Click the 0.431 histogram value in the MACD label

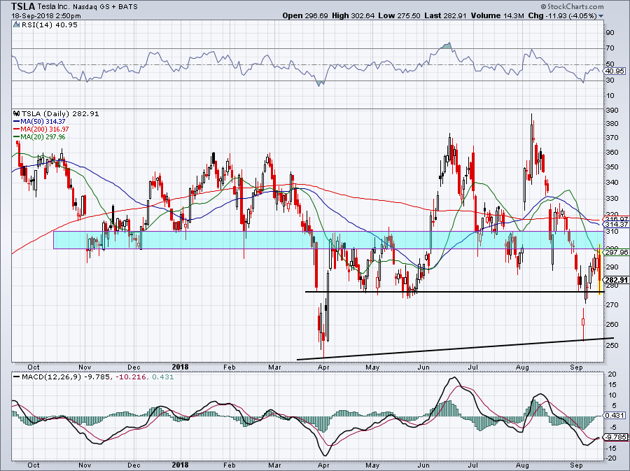pyautogui.click(x=163, y=377)
